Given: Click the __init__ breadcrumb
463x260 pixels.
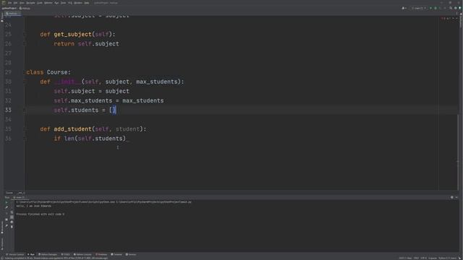Looking at the screenshot, I should tap(21, 193).
